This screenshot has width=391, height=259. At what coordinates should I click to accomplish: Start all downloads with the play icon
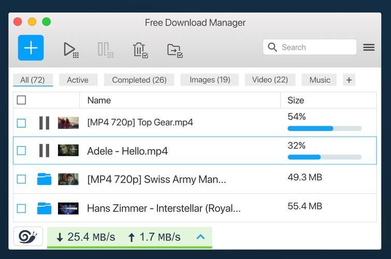pyautogui.click(x=71, y=50)
